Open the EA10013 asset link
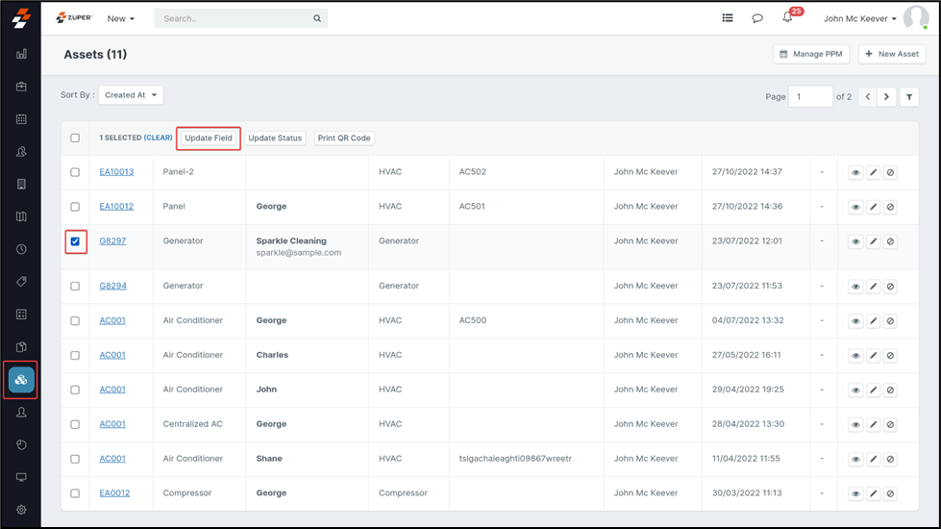Screen dimensions: 941x529 click(116, 172)
